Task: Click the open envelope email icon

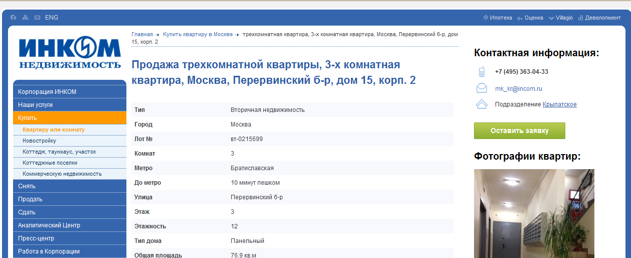Action: coord(482,88)
